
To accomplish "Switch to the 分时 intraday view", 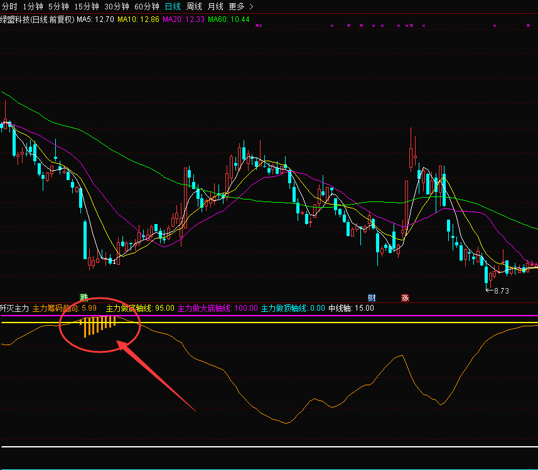I will point(9,6).
